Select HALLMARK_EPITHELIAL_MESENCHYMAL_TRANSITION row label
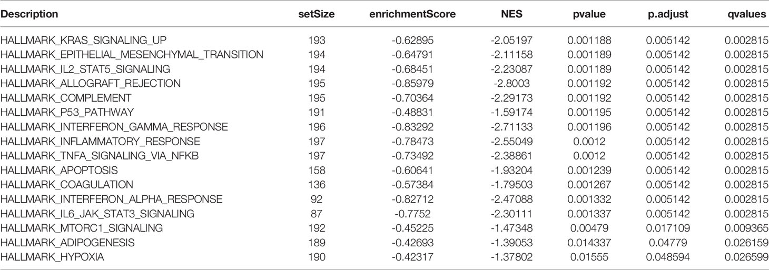 tap(132, 55)
